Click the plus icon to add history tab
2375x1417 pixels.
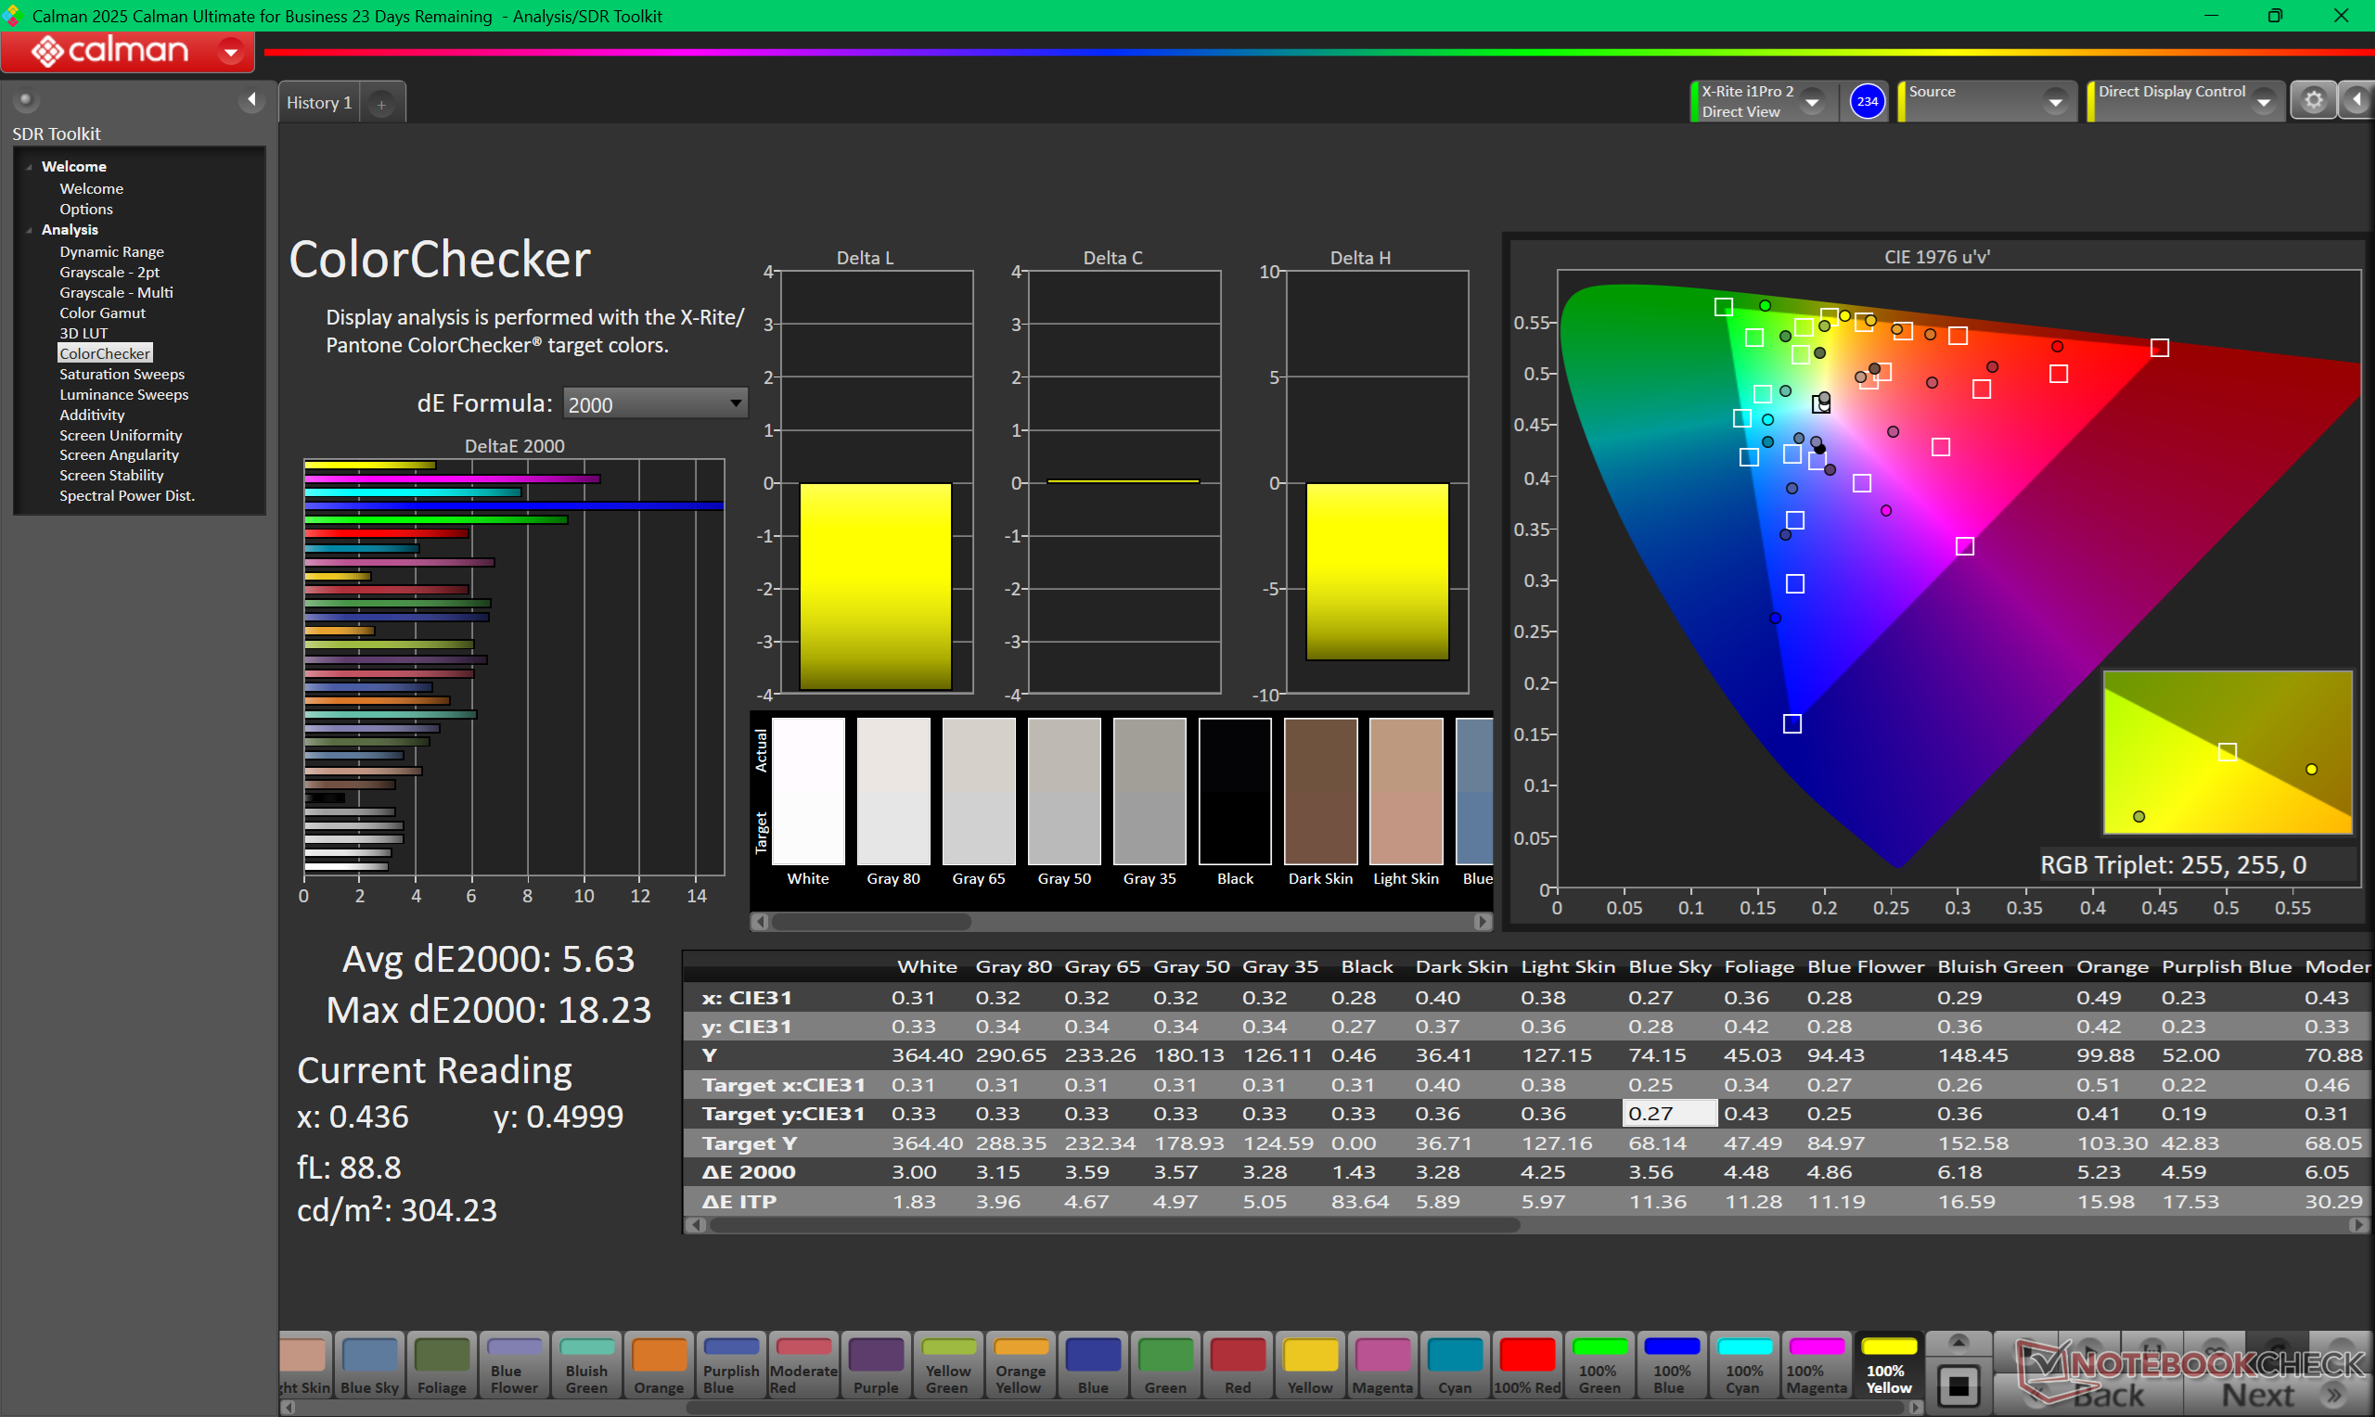[x=381, y=104]
